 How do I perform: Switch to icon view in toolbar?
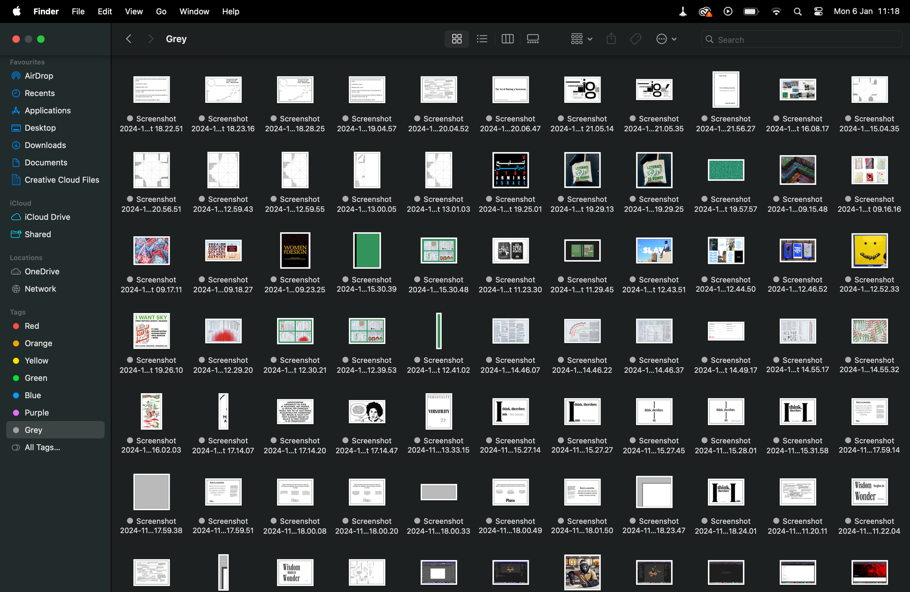coord(456,39)
